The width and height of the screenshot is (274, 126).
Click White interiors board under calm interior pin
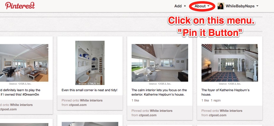161,111
